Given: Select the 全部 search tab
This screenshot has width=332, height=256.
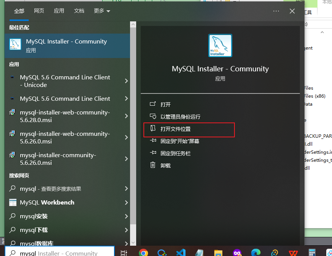Looking at the screenshot, I should [x=19, y=11].
